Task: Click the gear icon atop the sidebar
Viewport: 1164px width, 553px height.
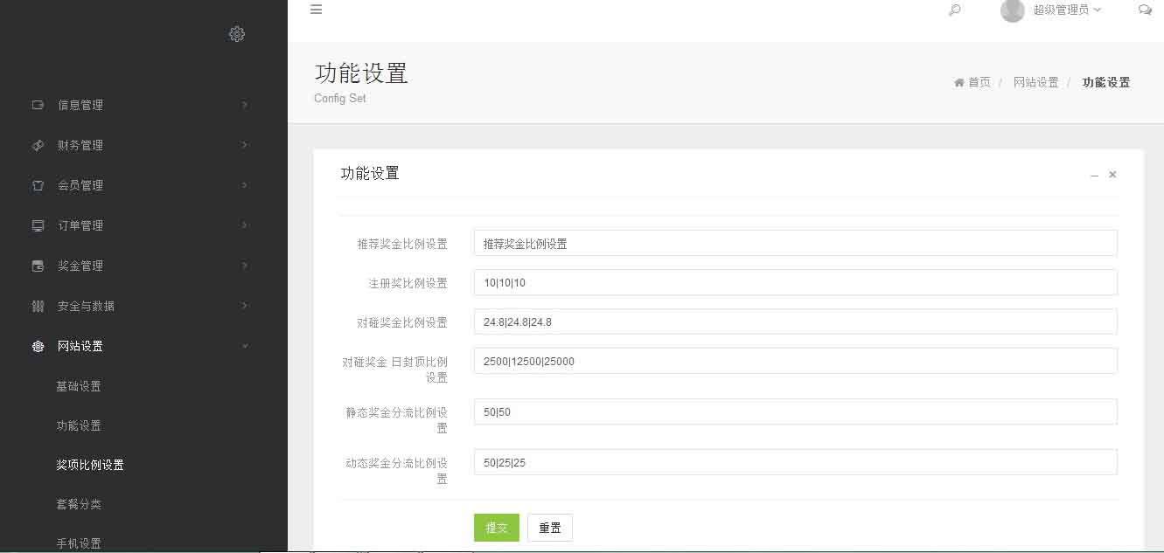Action: click(237, 34)
